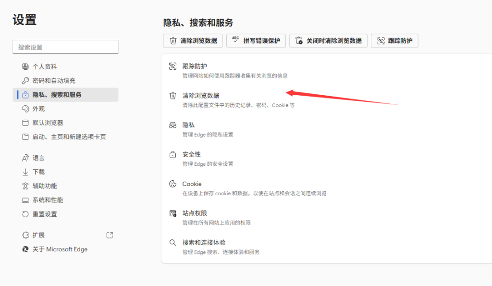Image resolution: width=492 pixels, height=286 pixels.
Task: Open 个人资料 in the settings sidebar
Action: [45, 67]
